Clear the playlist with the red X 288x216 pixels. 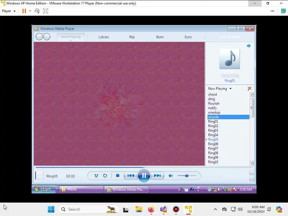tap(249, 89)
